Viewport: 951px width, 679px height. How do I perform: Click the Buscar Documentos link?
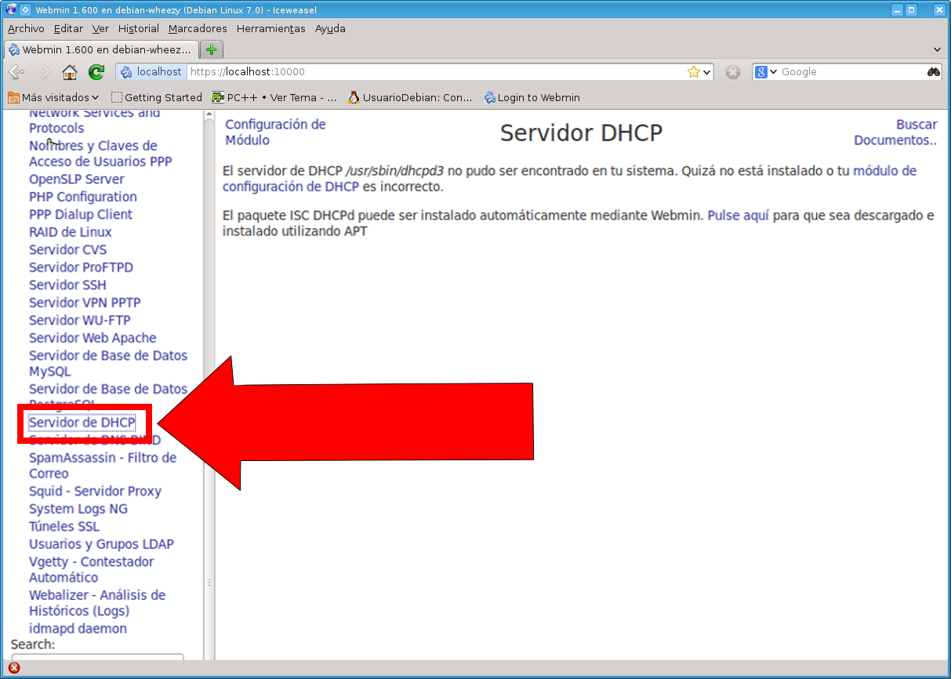click(895, 133)
